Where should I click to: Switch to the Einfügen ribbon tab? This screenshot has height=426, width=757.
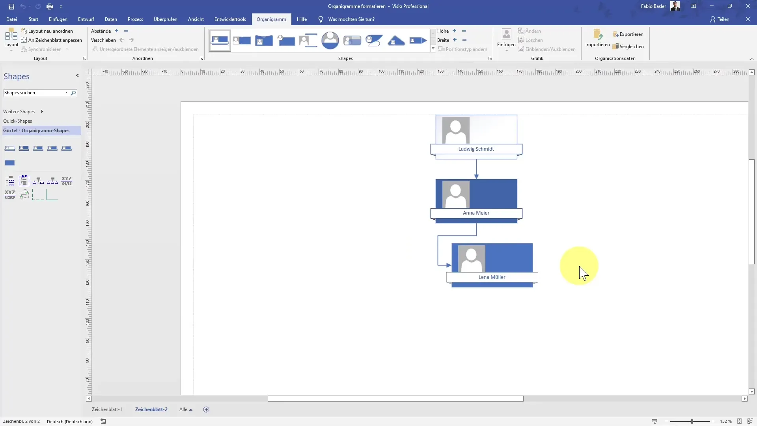[x=58, y=19]
